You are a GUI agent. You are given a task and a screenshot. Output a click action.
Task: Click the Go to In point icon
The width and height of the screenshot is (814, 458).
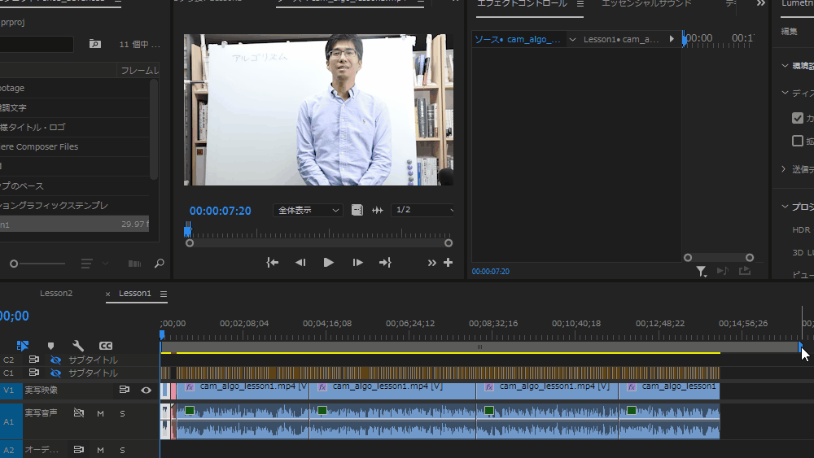tap(273, 262)
